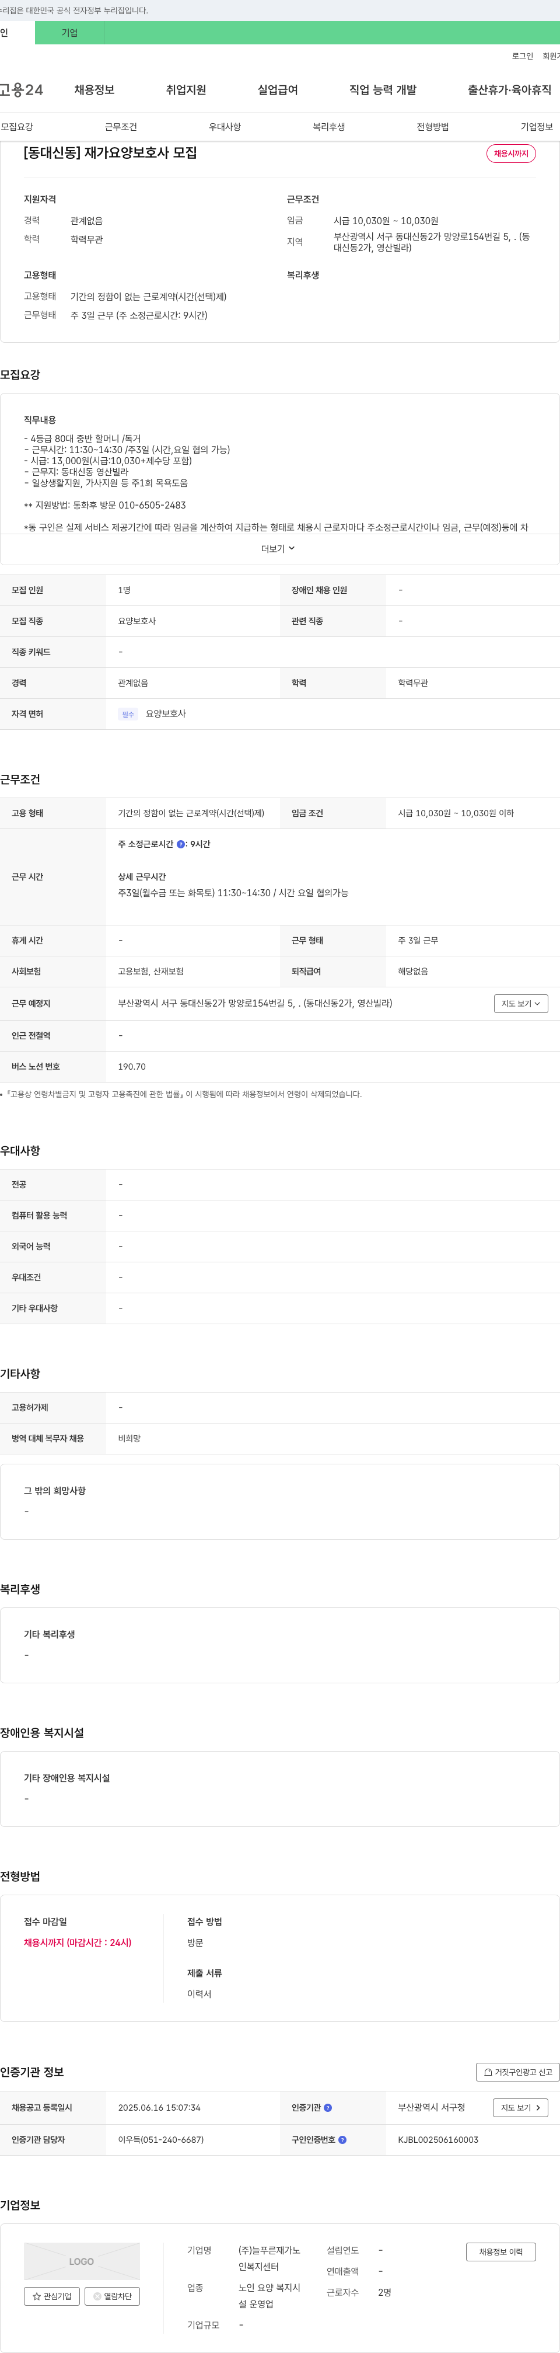Expand 근무 예정지 map with 지도 보기
The image size is (560, 2353).
click(521, 1003)
